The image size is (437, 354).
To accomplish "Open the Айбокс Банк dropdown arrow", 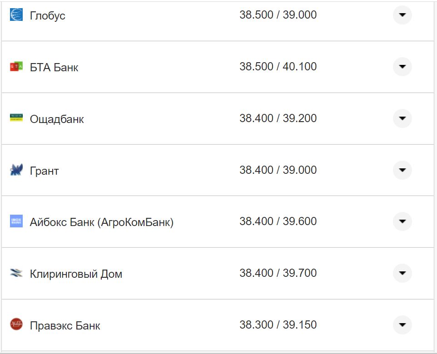I will pyautogui.click(x=402, y=221).
